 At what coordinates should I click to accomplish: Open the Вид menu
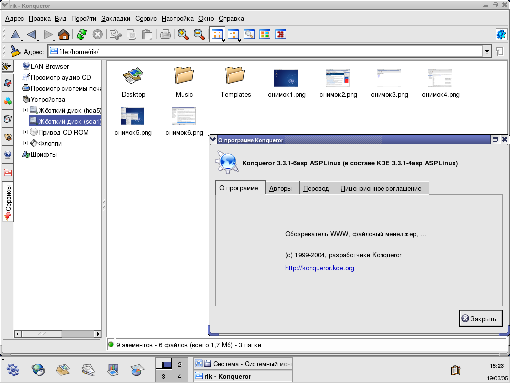60,19
